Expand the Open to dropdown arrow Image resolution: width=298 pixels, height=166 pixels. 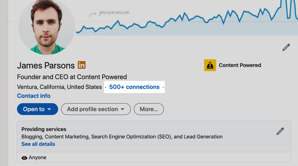point(49,109)
